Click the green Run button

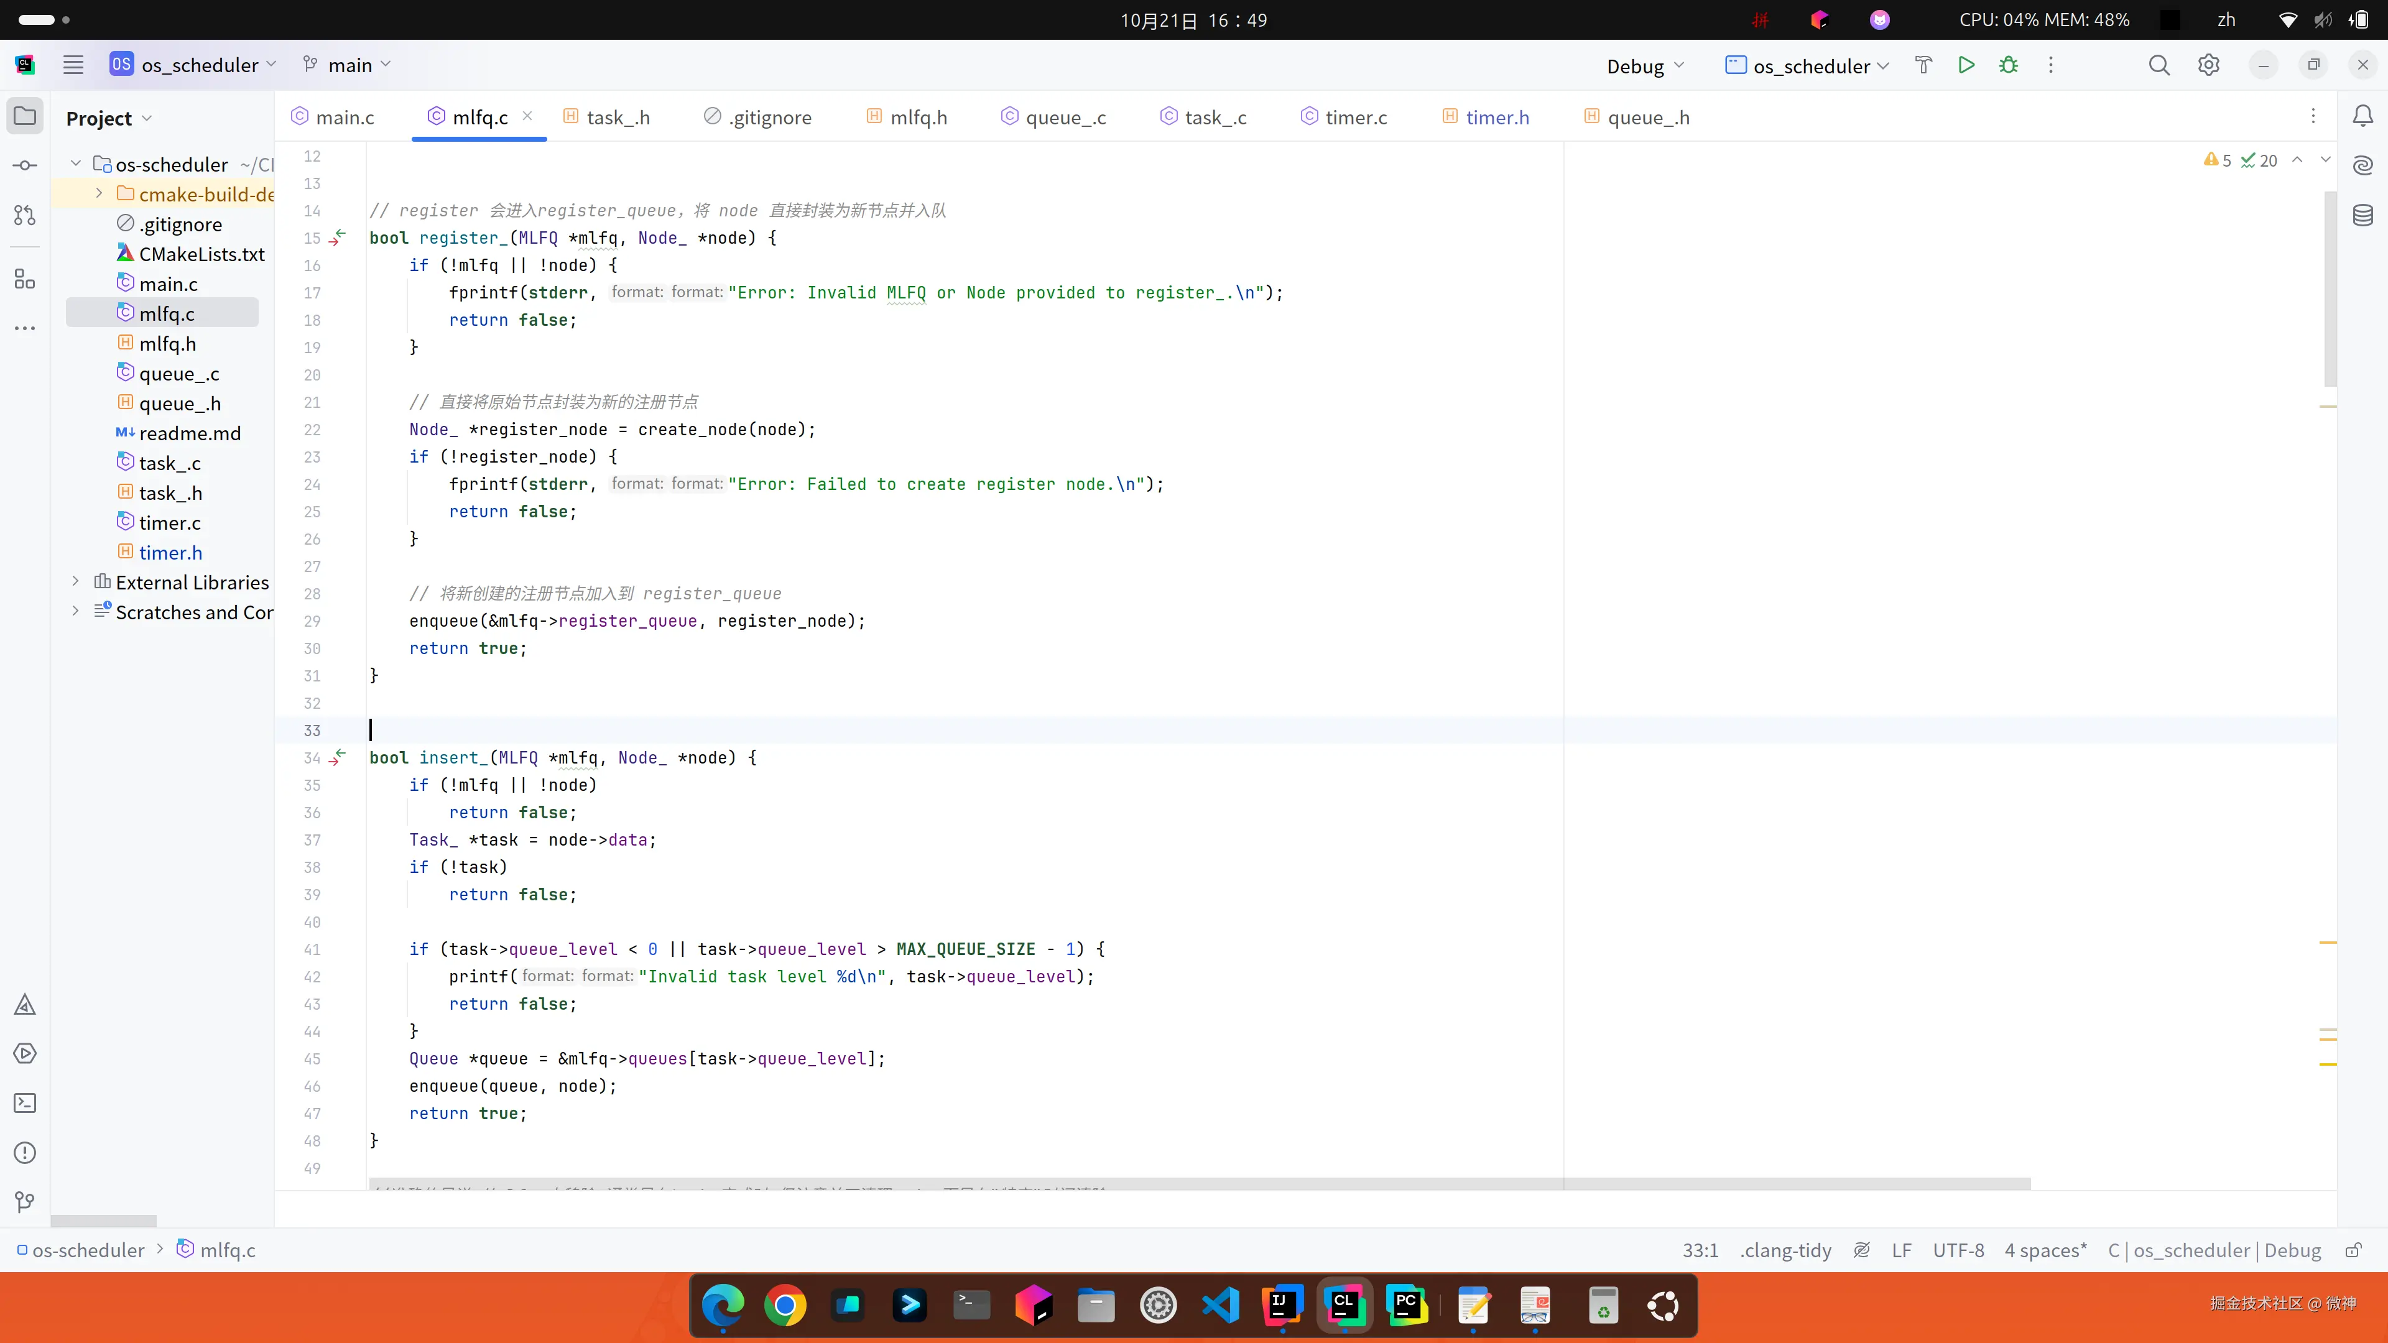(1965, 65)
